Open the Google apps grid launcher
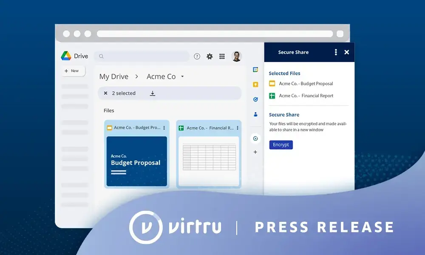The width and height of the screenshot is (425, 255). coord(222,57)
